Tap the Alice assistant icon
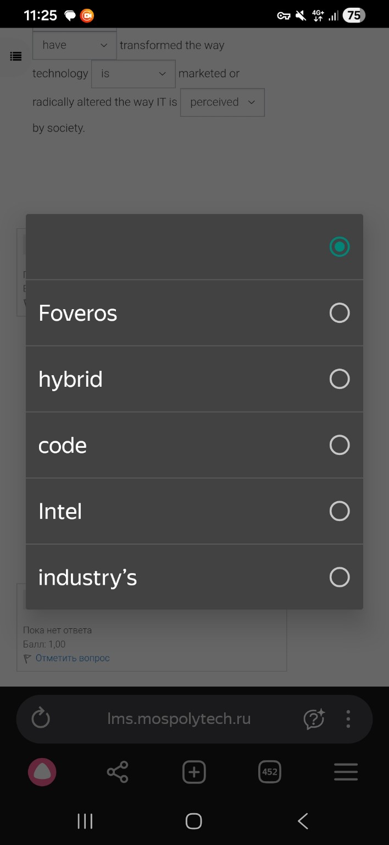The width and height of the screenshot is (389, 845). point(42,772)
